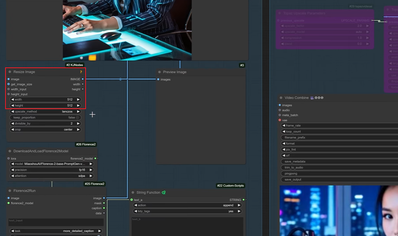Click the #26 Florence2 badge
The width and height of the screenshot is (398, 236).
(86, 144)
